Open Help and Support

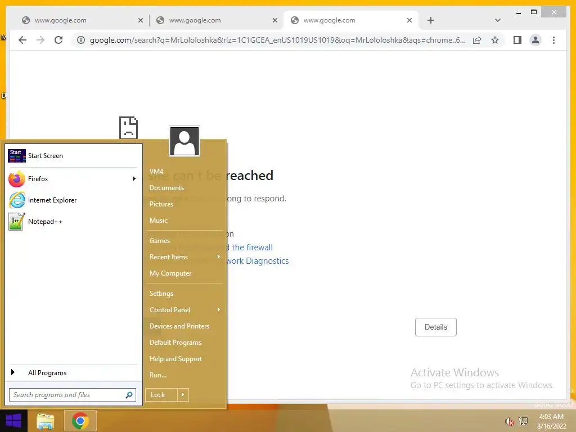click(175, 359)
